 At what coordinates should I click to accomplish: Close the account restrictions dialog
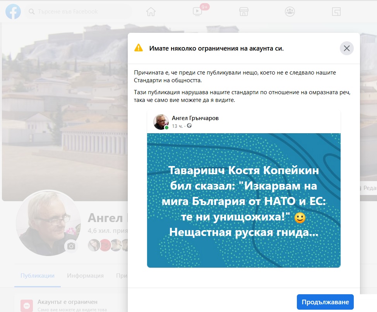click(x=346, y=48)
